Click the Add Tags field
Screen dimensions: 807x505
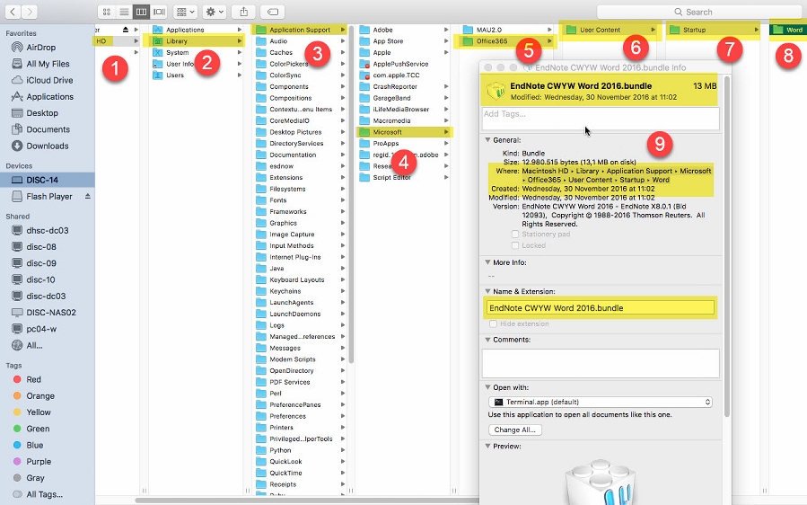click(601, 119)
